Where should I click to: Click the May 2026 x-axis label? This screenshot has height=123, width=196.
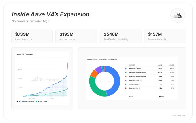32,99
